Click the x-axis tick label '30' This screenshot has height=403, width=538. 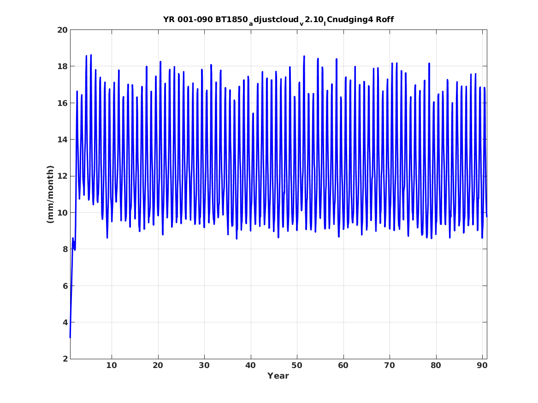coord(204,365)
